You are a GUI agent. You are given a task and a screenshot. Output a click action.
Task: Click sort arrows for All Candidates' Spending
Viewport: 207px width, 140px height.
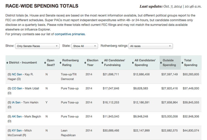click(133, 63)
